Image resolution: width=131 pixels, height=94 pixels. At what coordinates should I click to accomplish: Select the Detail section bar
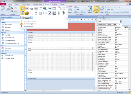click(x=61, y=32)
